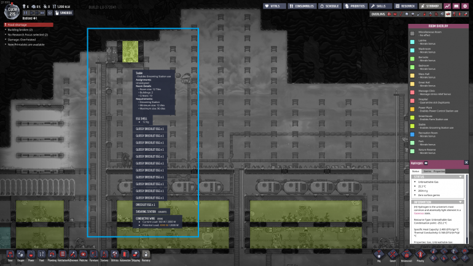Open the Starmap screen

pyautogui.click(x=431, y=6)
